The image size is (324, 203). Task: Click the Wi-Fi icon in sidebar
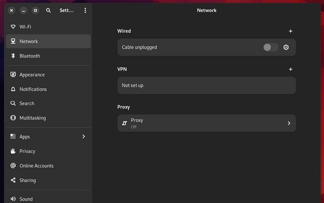click(x=13, y=27)
